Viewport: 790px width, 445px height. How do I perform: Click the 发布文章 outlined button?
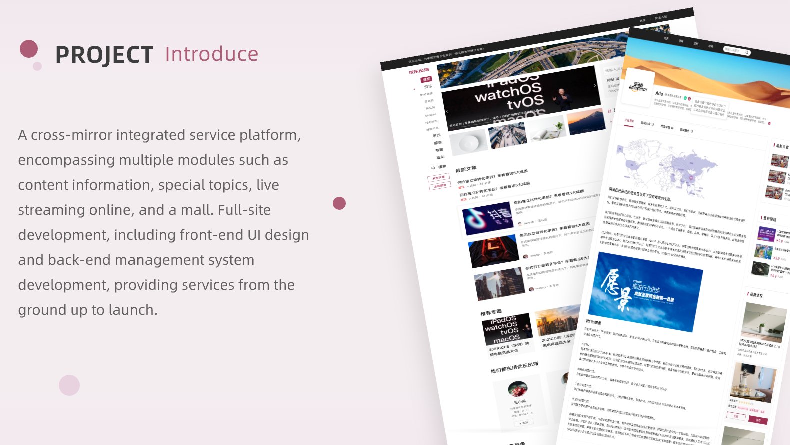[438, 178]
